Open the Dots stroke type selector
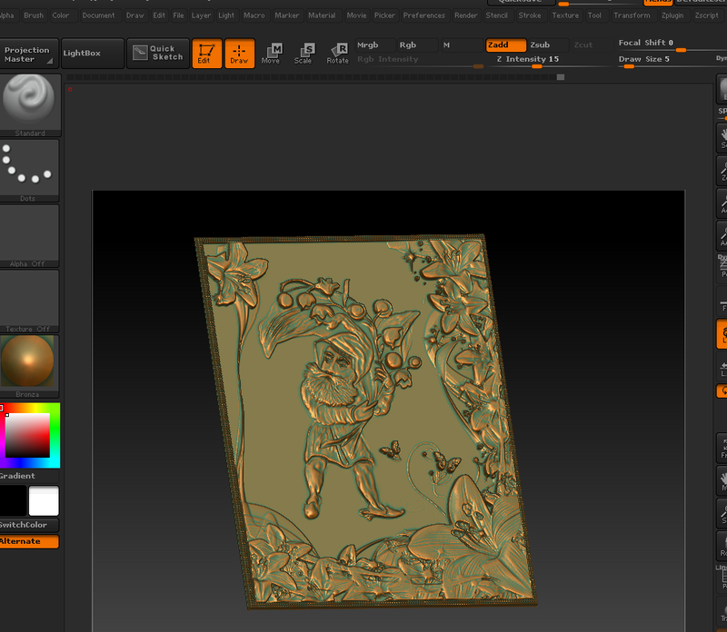Image resolution: width=727 pixels, height=632 pixels. [29, 171]
